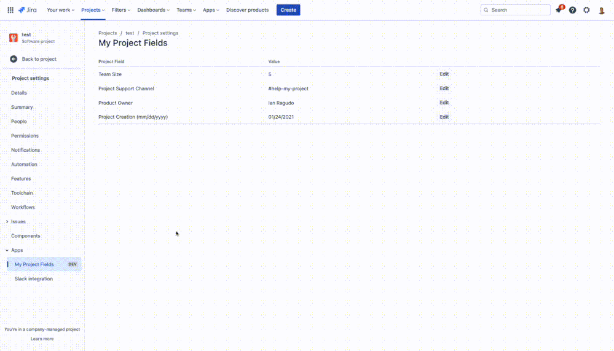Click Discover products in top navigation
614x351 pixels.
coord(248,10)
